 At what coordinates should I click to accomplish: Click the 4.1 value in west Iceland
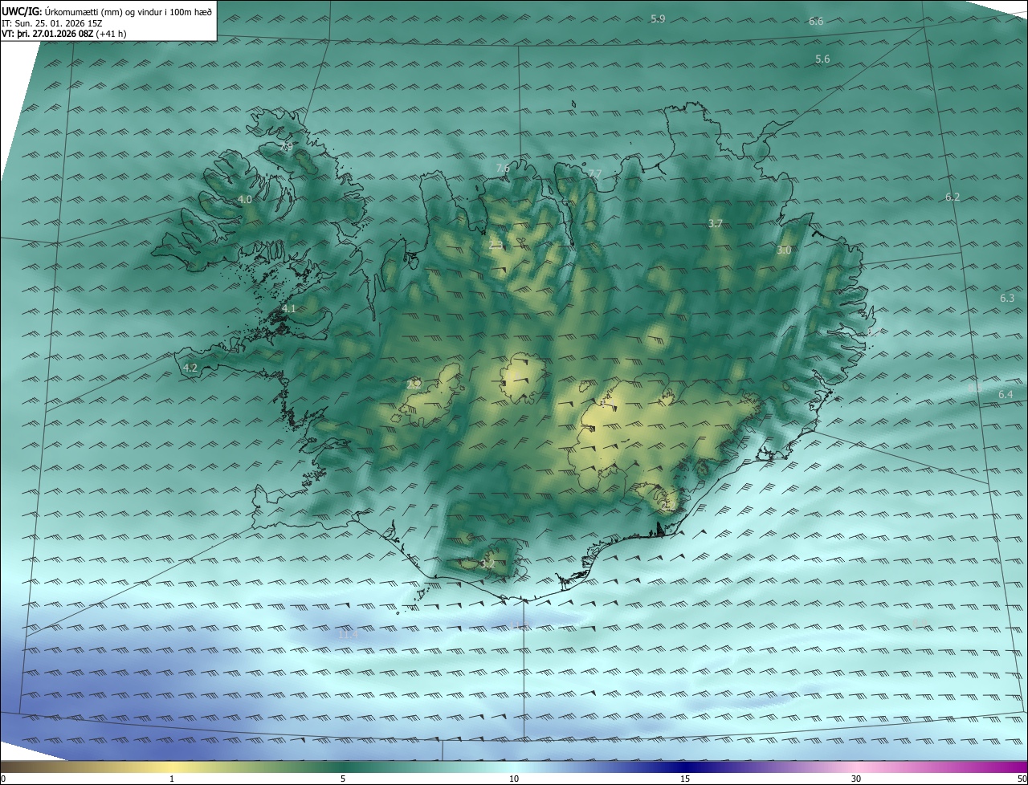click(x=289, y=308)
